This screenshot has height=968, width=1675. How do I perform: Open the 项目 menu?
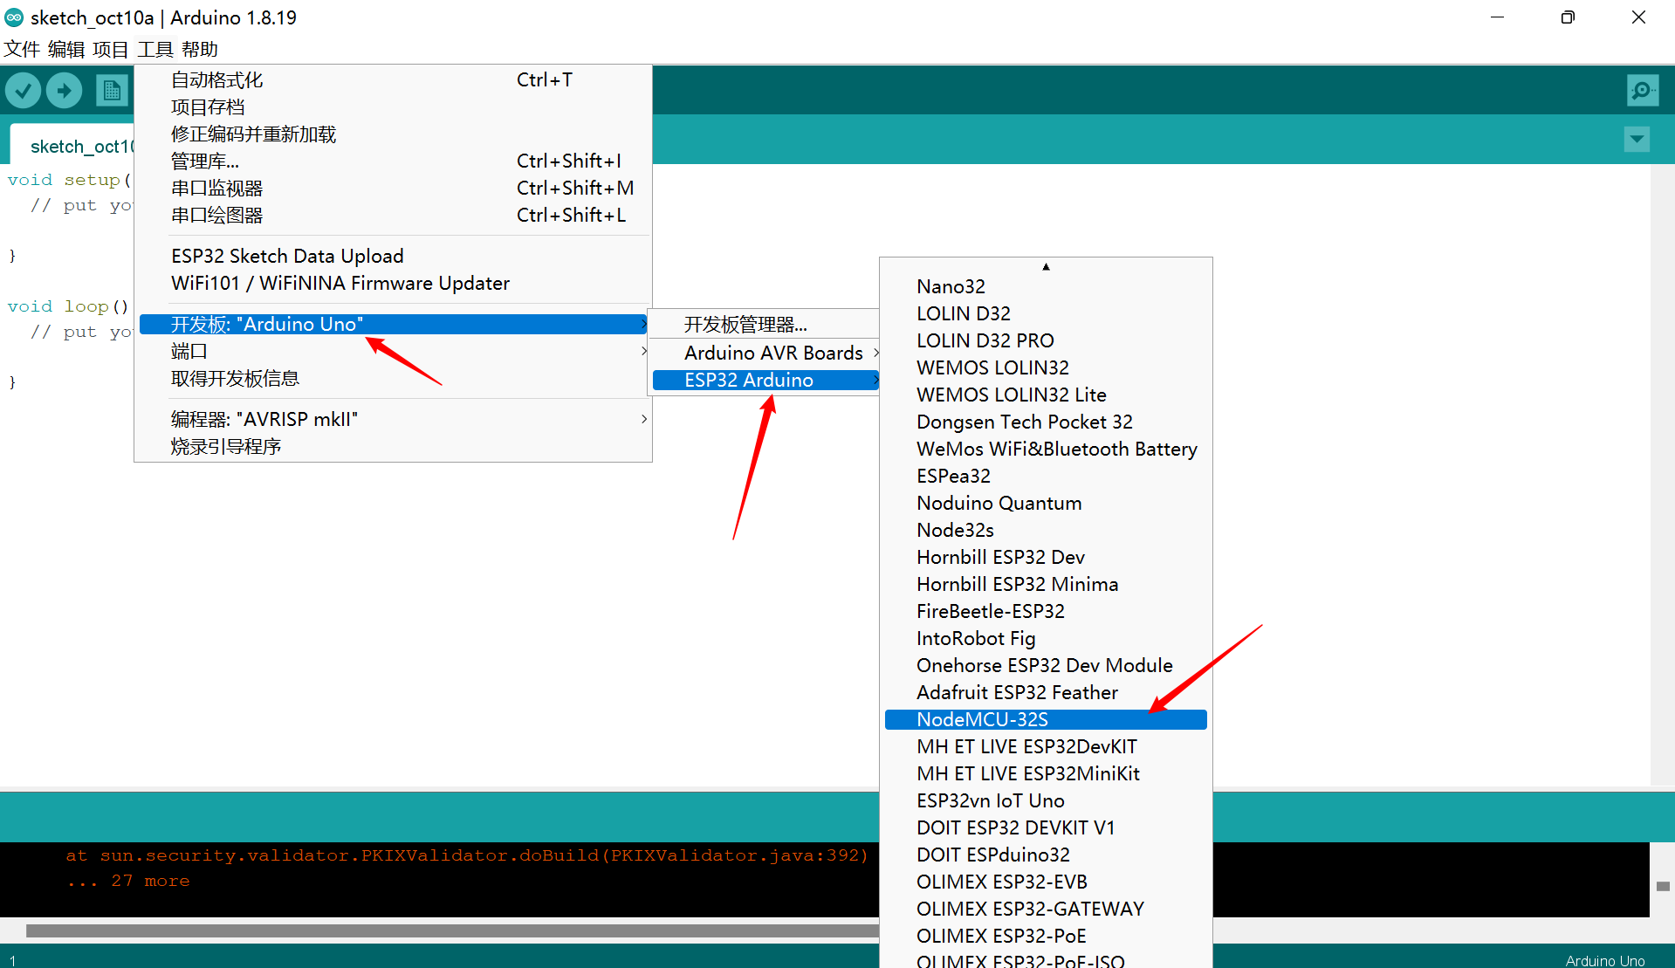coord(111,50)
